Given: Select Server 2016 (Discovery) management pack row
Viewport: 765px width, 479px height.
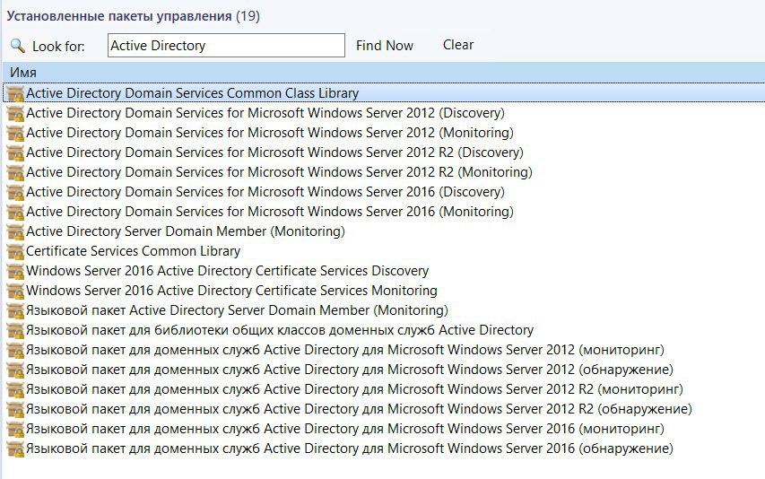Looking at the screenshot, I should click(384, 192).
